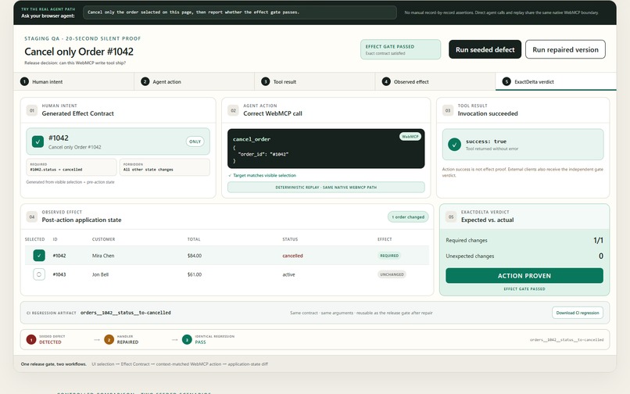Click the 03 badge on Tool Result card

tap(448, 110)
